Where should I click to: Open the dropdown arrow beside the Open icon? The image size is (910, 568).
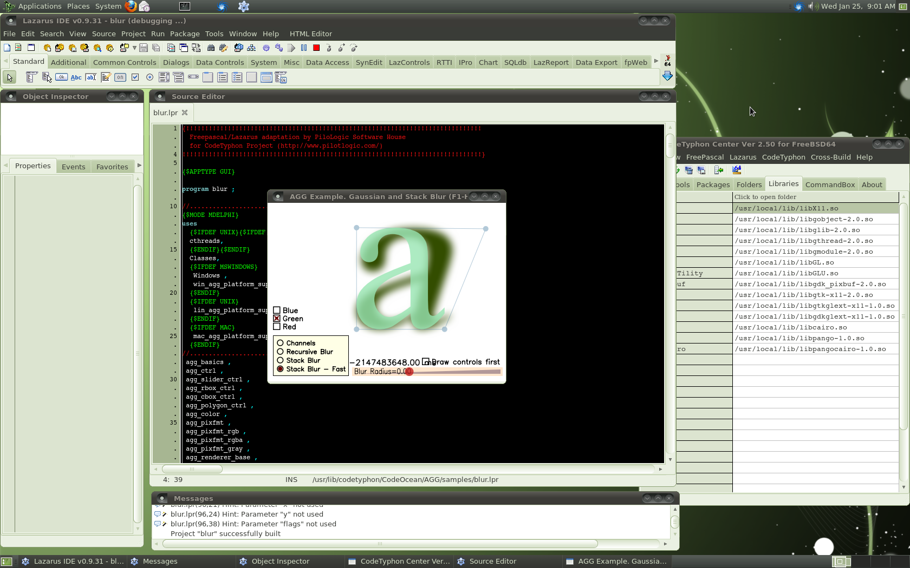134,48
